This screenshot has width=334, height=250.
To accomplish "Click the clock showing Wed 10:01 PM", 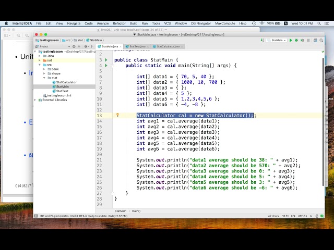I will click(x=302, y=23).
